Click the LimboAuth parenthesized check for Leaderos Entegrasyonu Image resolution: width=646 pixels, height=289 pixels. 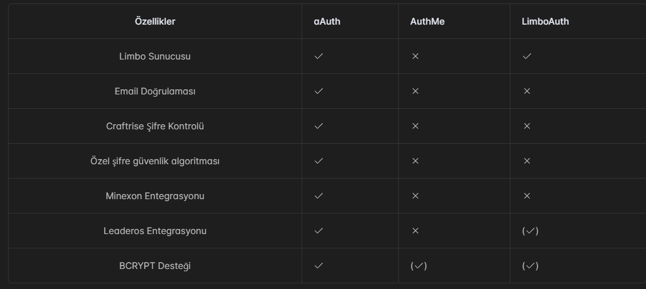point(530,231)
